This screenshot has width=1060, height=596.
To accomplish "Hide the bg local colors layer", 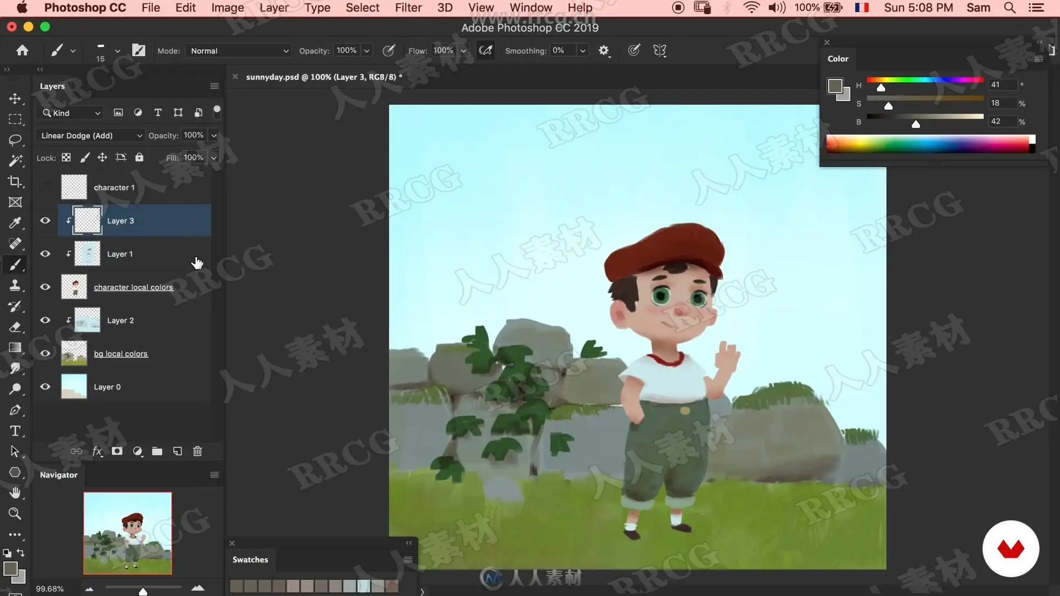I will pos(45,354).
